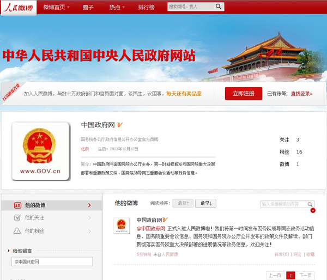Expand the 热点 dropdown menu
This screenshot has height=280, width=327.
[x=116, y=7]
